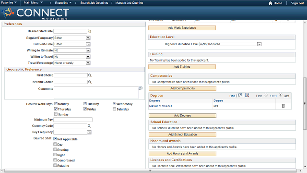Uncheck the Friday work day
Screen dimensions: 307x173
[85, 109]
